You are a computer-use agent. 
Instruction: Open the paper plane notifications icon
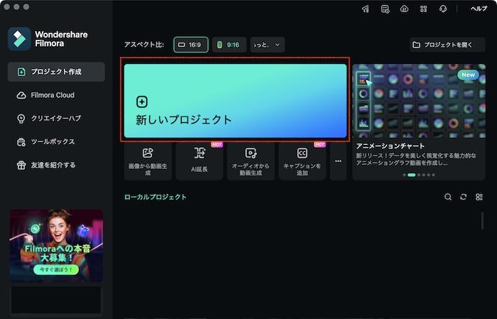click(x=366, y=9)
